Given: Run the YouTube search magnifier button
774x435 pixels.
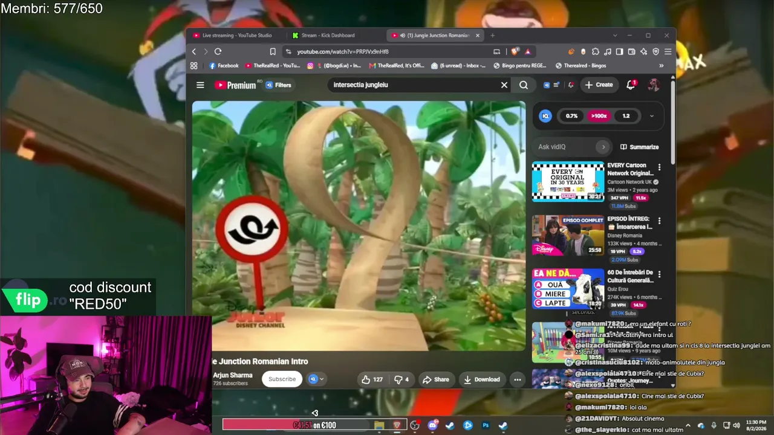Looking at the screenshot, I should (x=524, y=85).
